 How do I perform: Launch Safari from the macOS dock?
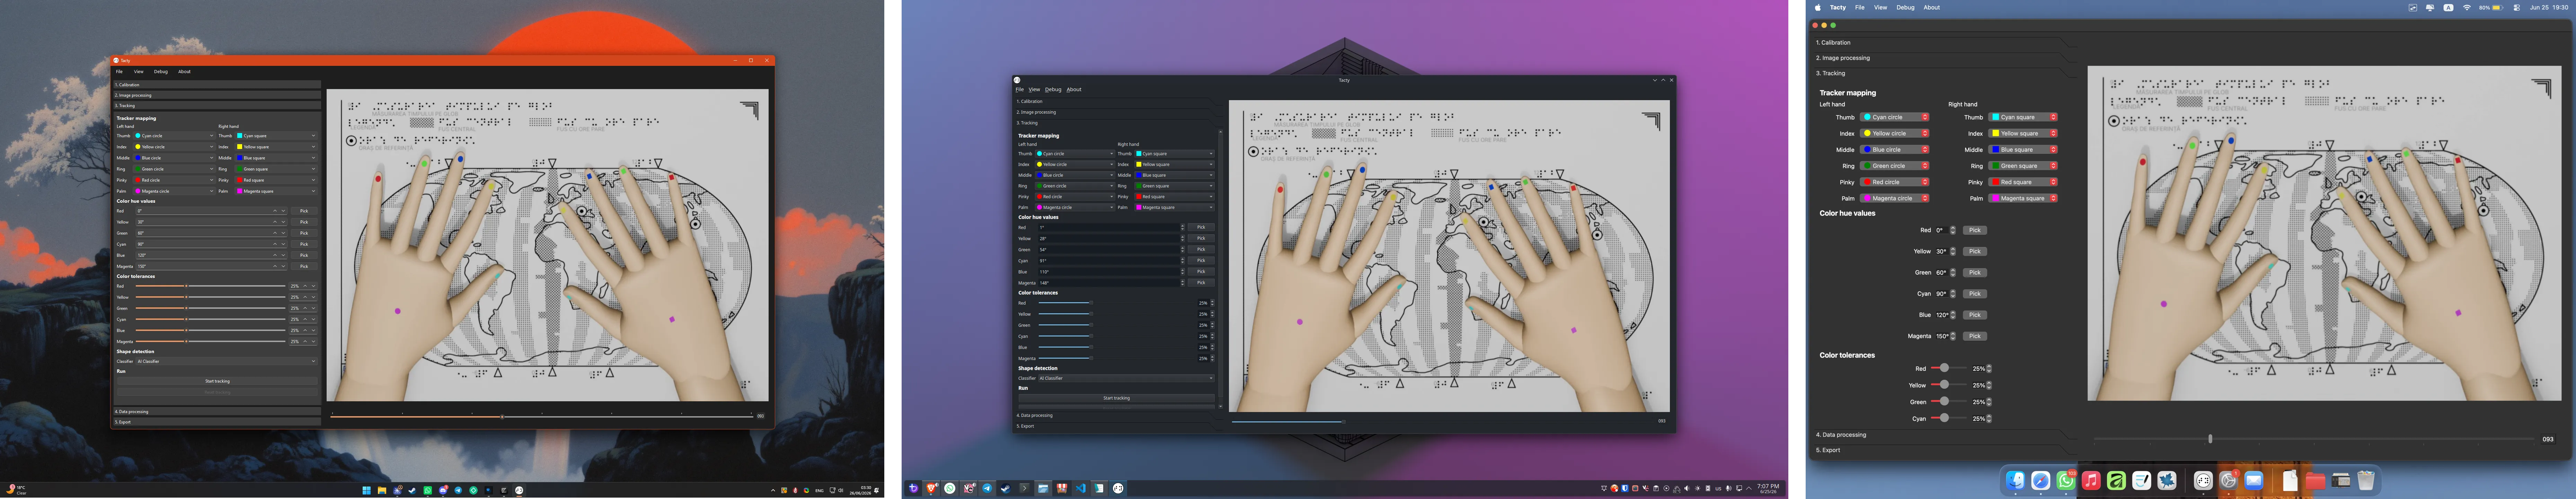[2040, 481]
